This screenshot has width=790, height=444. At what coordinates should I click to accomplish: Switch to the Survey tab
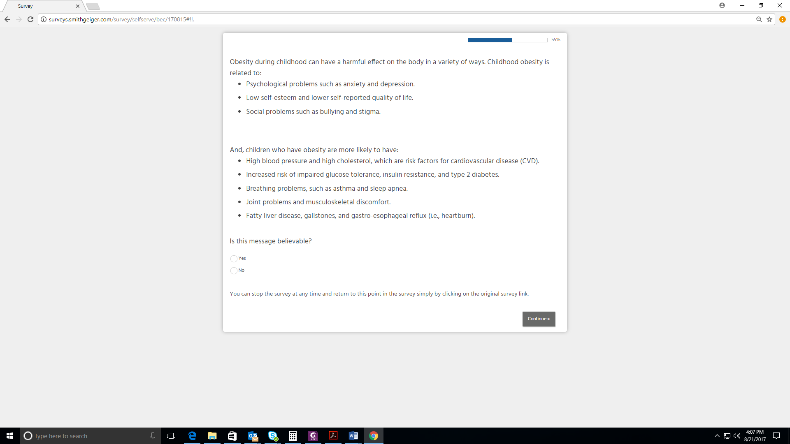pos(41,6)
